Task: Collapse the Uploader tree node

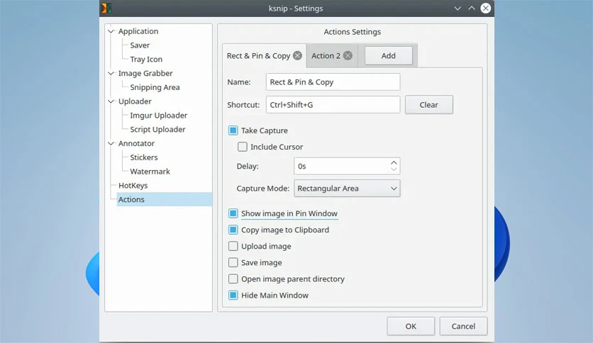Action: (x=111, y=101)
